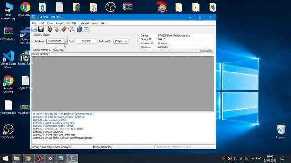Switch to the Device Memory tab

pos(41,50)
